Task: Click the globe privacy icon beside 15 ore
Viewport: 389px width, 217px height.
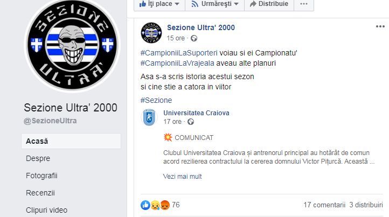Action: tap(194, 38)
